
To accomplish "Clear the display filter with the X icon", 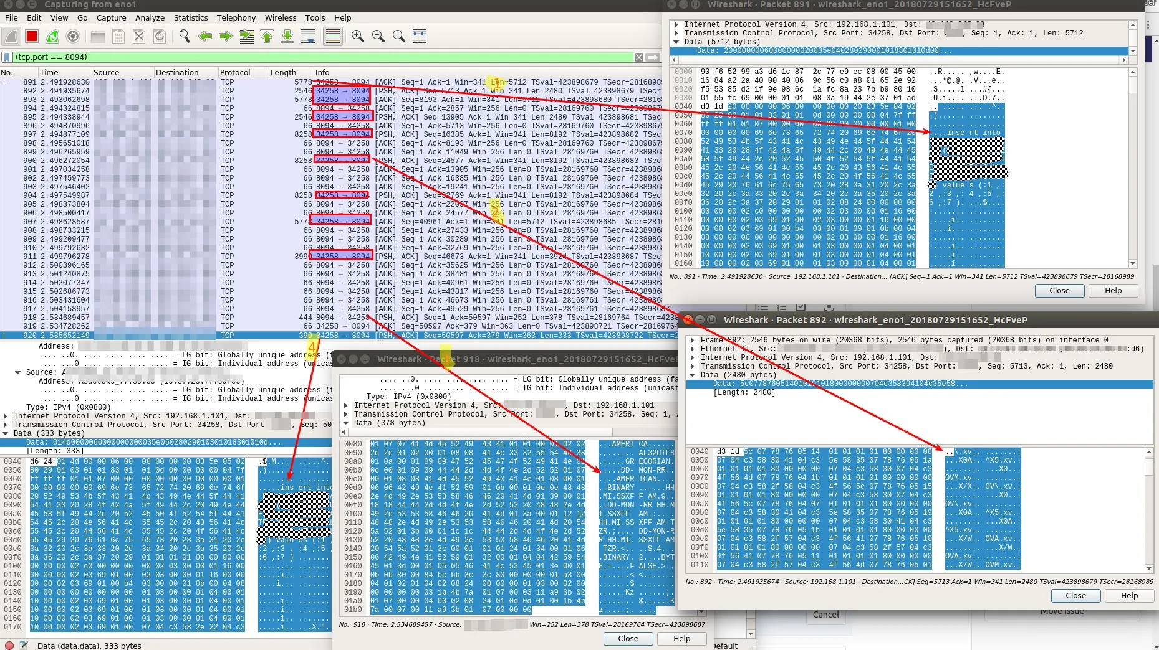I will coord(639,57).
